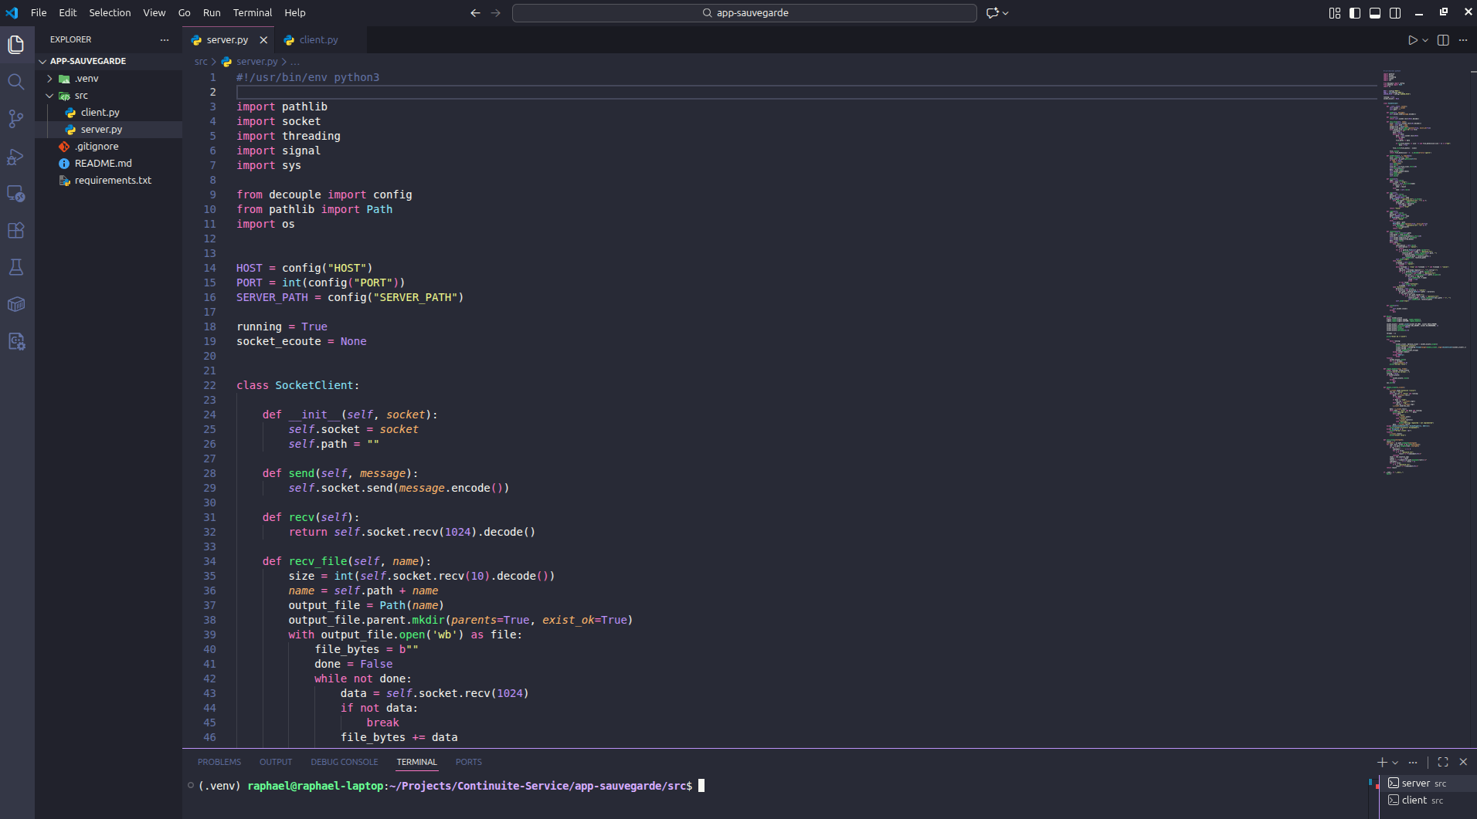Switch to the PROBLEMS panel tab

[x=219, y=762]
